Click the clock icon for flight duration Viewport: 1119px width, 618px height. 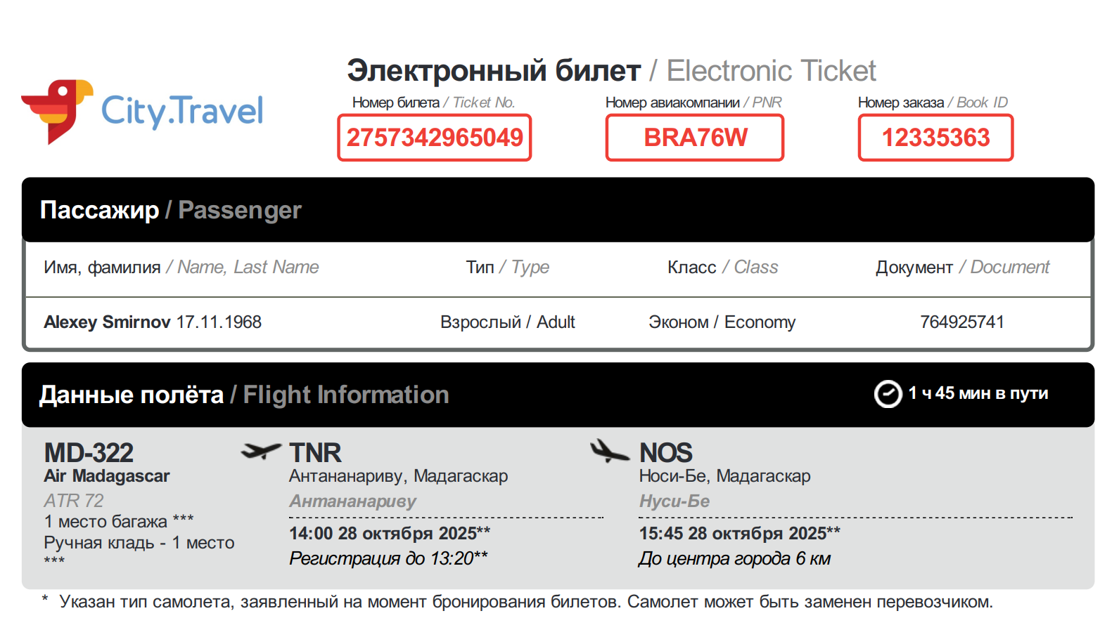[888, 394]
